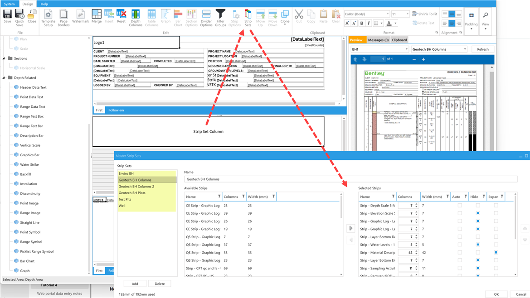Switch to the System ribbon tab
This screenshot has height=298, width=530.
(9, 4)
